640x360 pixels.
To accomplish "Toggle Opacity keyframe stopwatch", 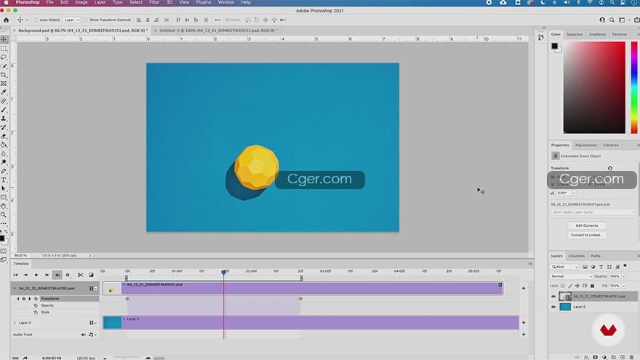I will pos(36,305).
